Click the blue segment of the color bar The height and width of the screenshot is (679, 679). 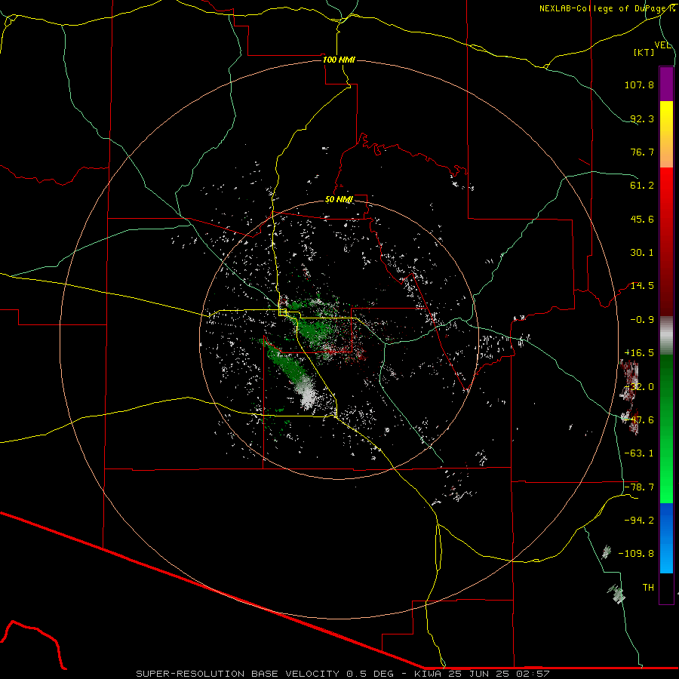pos(666,538)
